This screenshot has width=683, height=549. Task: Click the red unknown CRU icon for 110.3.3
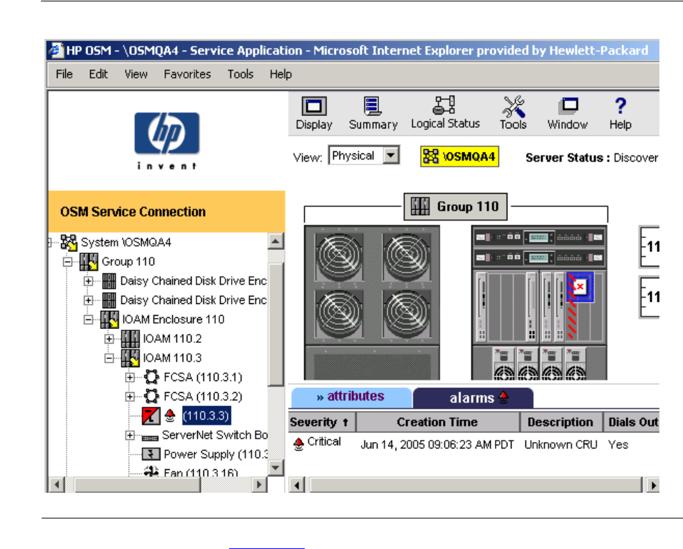point(151,416)
